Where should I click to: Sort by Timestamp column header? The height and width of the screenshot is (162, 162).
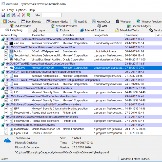coord(140,35)
